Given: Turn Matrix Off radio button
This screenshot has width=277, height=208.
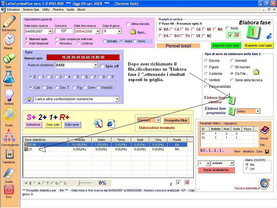Looking at the screenshot, I should tap(247, 169).
